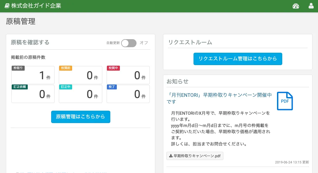
Task: Click the 原稿管理はこちらから button
Action: coord(81,117)
